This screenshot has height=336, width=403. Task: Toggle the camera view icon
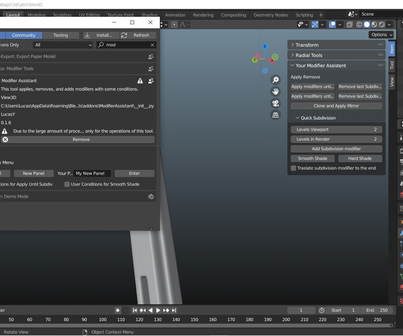tap(275, 103)
